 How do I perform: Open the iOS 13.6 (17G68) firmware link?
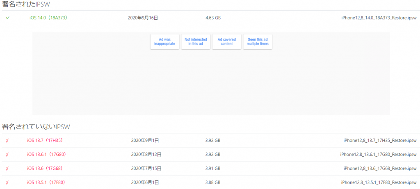(45, 169)
